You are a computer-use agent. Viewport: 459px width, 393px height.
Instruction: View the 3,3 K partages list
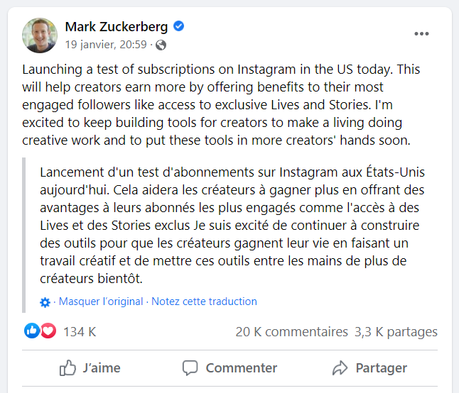[396, 331]
